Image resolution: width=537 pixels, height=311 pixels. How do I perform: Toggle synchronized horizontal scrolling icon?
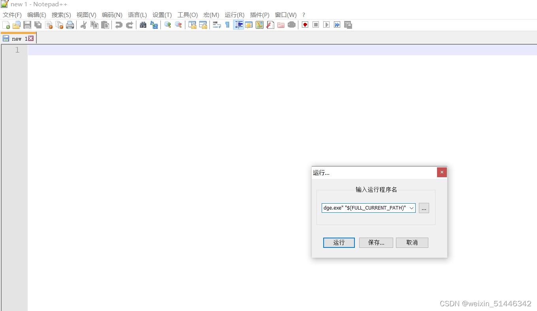tap(203, 25)
